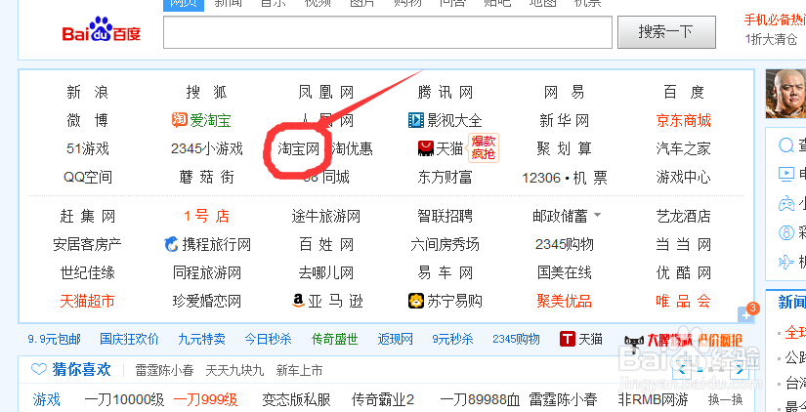
Task: Click the Baidu logo
Action: coord(102,30)
